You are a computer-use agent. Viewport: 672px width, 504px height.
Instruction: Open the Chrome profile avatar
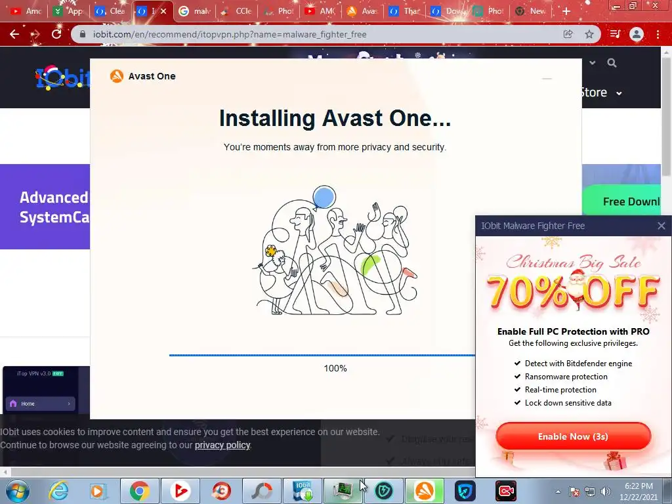coord(637,34)
